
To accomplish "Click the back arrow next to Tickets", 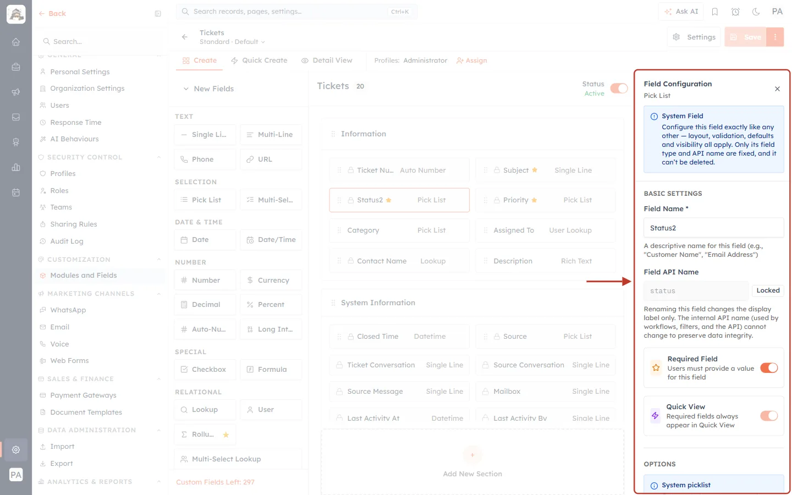I will [185, 37].
